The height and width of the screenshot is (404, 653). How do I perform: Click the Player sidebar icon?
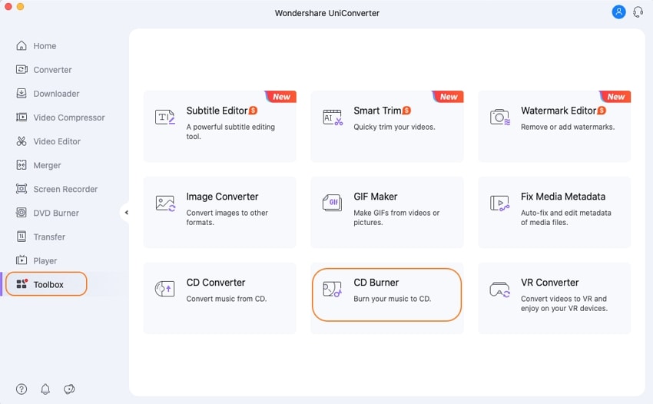tap(22, 260)
